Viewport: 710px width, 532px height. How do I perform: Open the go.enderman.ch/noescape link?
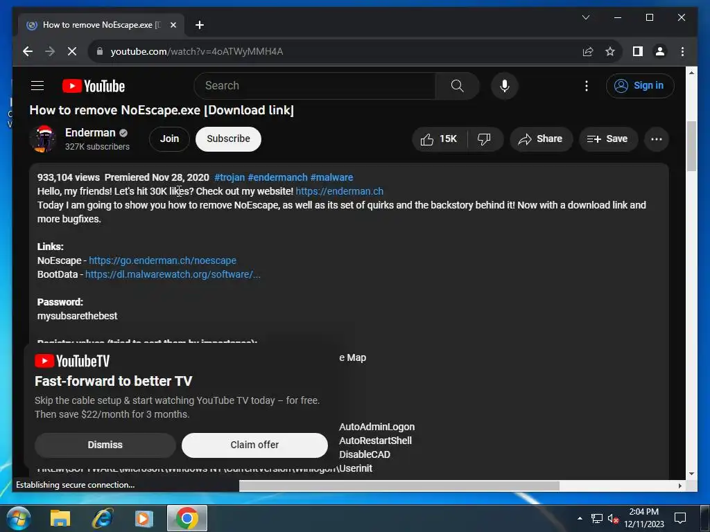coord(162,260)
